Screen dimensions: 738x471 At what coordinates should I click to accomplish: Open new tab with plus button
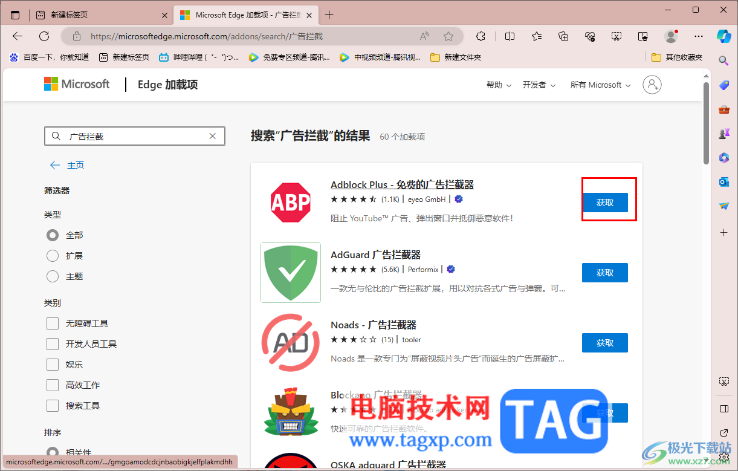[329, 15]
